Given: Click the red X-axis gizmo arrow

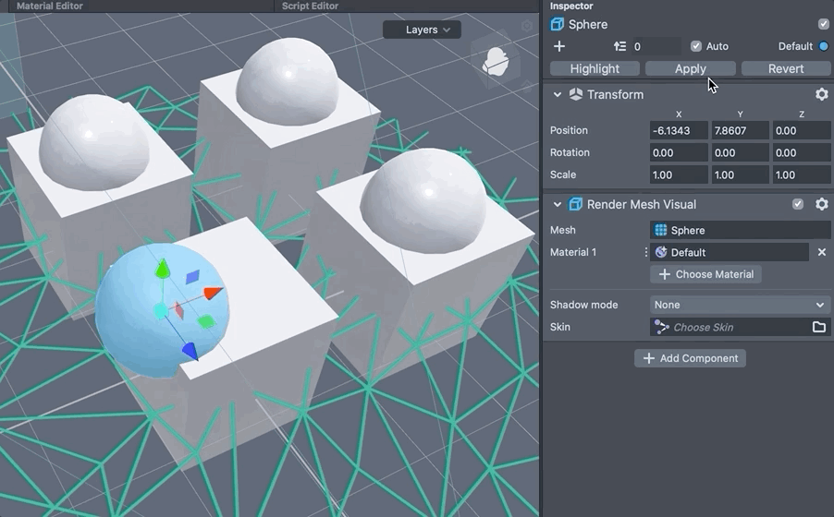Looking at the screenshot, I should coord(213,294).
